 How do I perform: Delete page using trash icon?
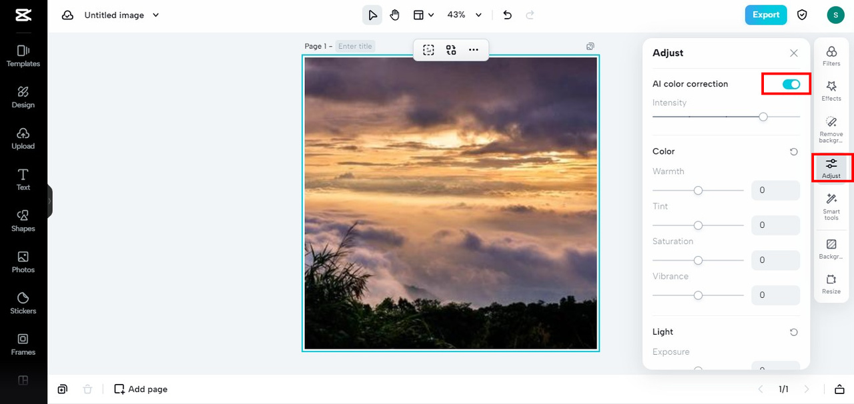point(87,389)
